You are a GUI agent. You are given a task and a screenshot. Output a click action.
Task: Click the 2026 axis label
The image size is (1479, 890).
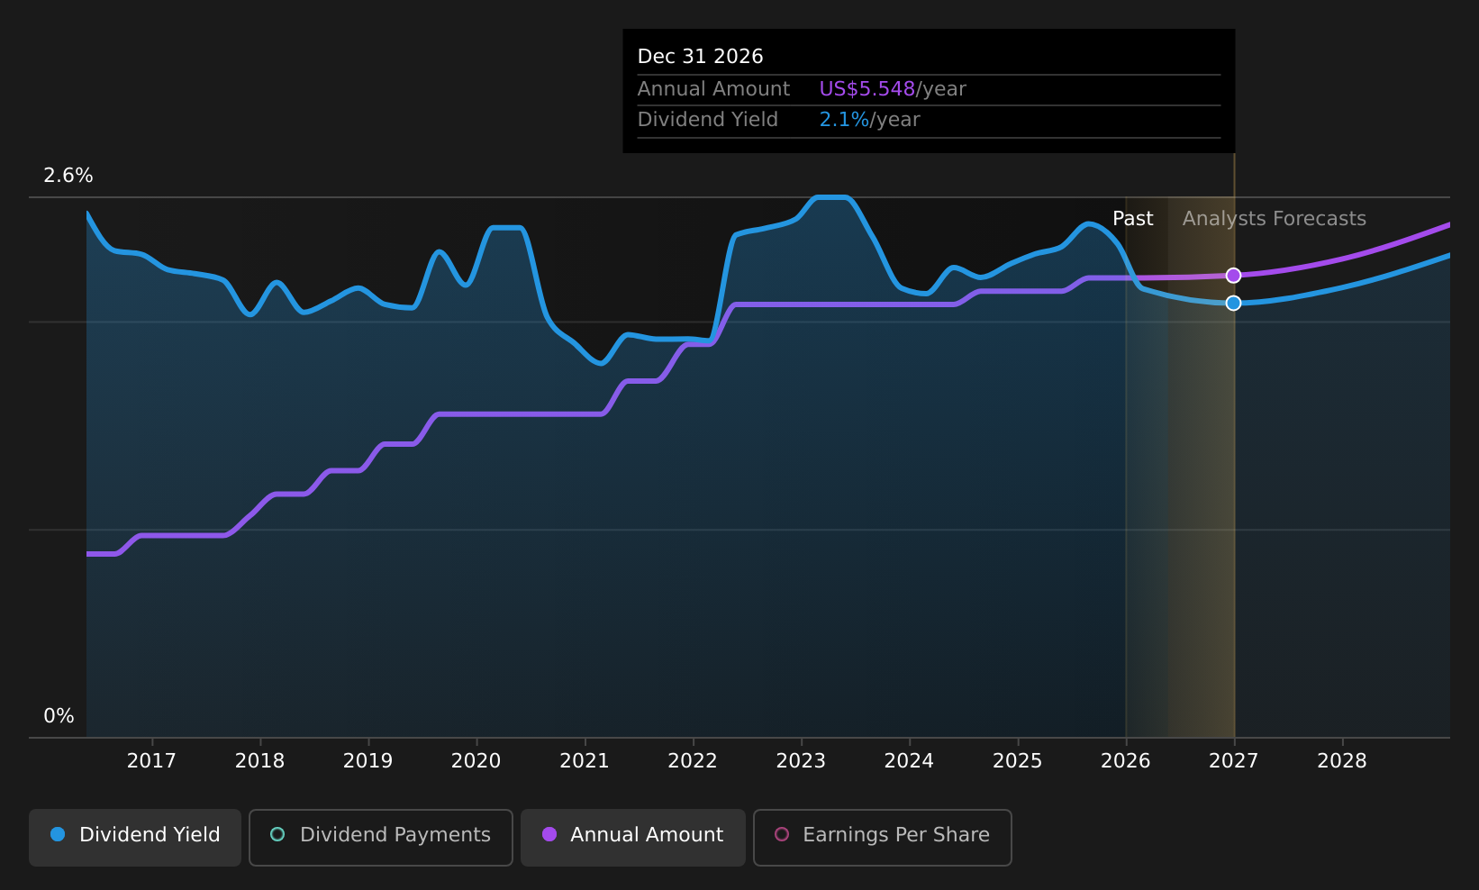1126,761
